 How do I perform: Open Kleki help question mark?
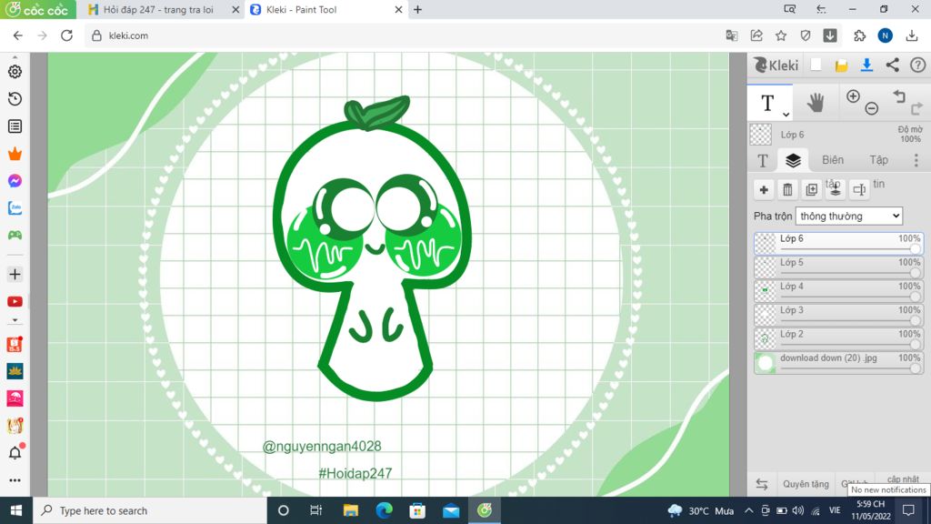click(918, 65)
